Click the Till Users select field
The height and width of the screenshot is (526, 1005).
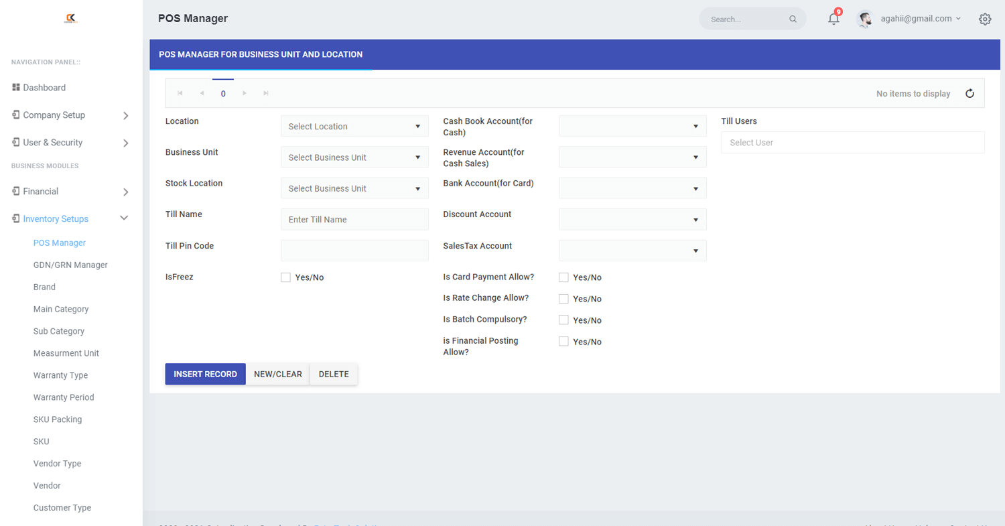coord(852,143)
